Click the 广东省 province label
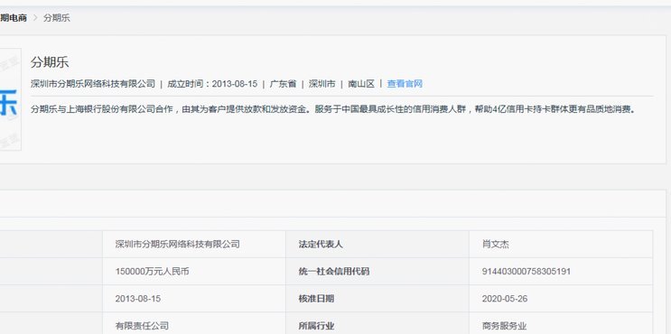The image size is (671, 334). pos(283,84)
